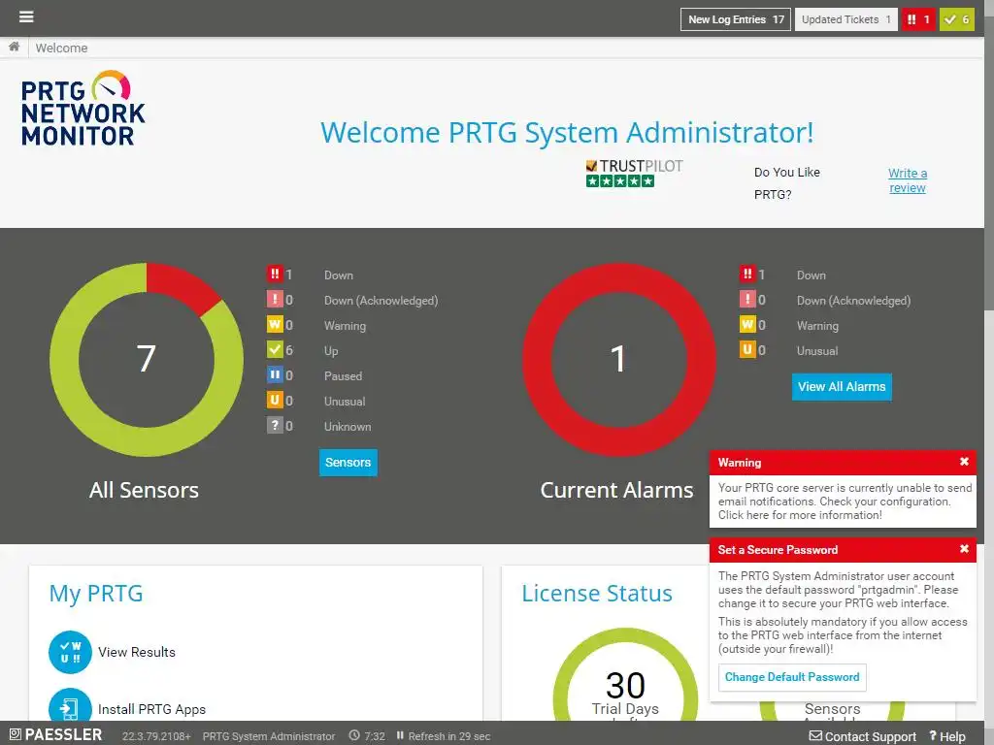Click the Down label in All Sensors

(x=339, y=275)
